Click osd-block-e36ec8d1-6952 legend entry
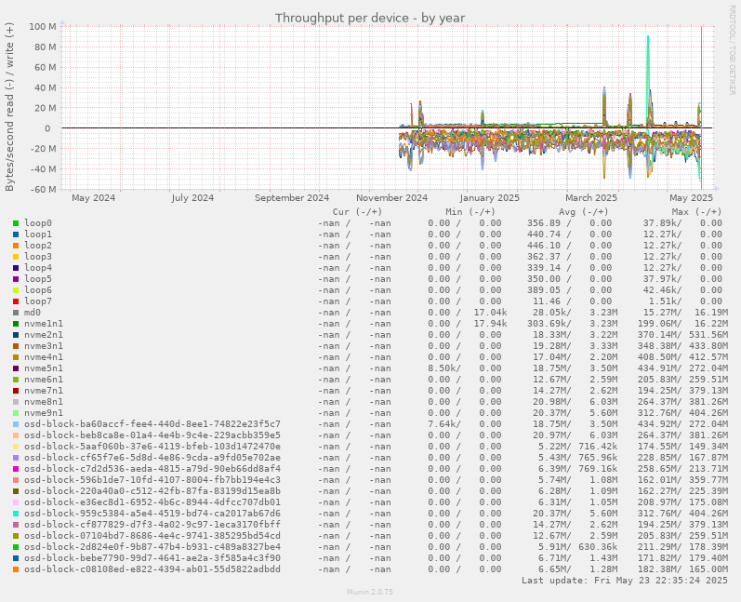 [152, 502]
